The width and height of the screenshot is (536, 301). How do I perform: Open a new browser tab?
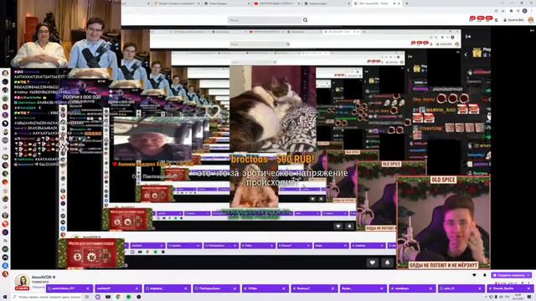(406, 3)
